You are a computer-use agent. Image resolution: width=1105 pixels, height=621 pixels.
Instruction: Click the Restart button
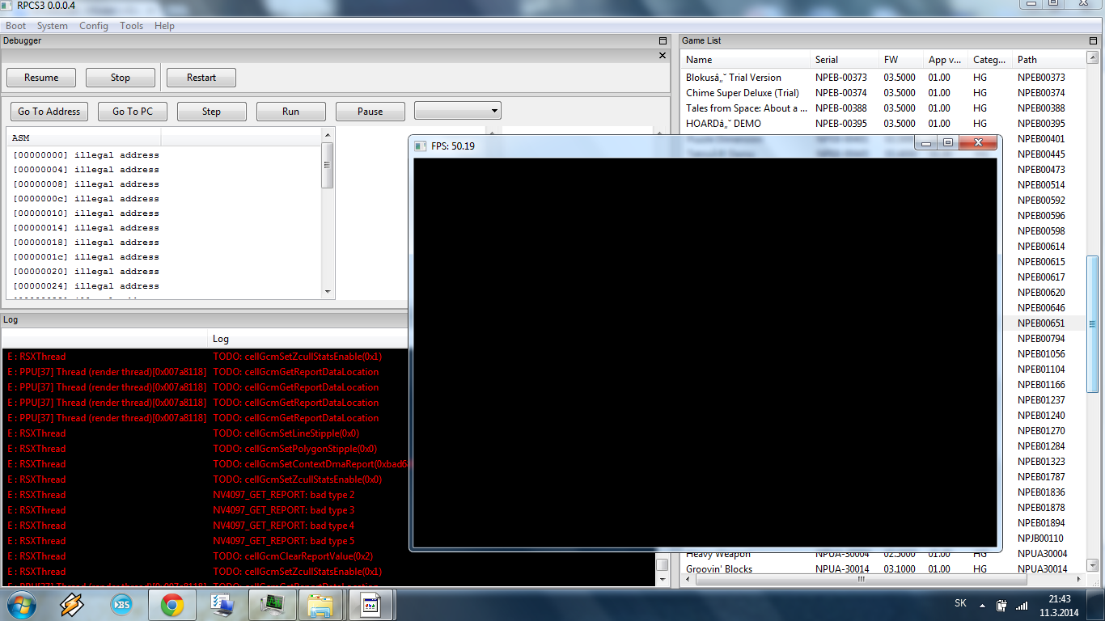click(201, 78)
